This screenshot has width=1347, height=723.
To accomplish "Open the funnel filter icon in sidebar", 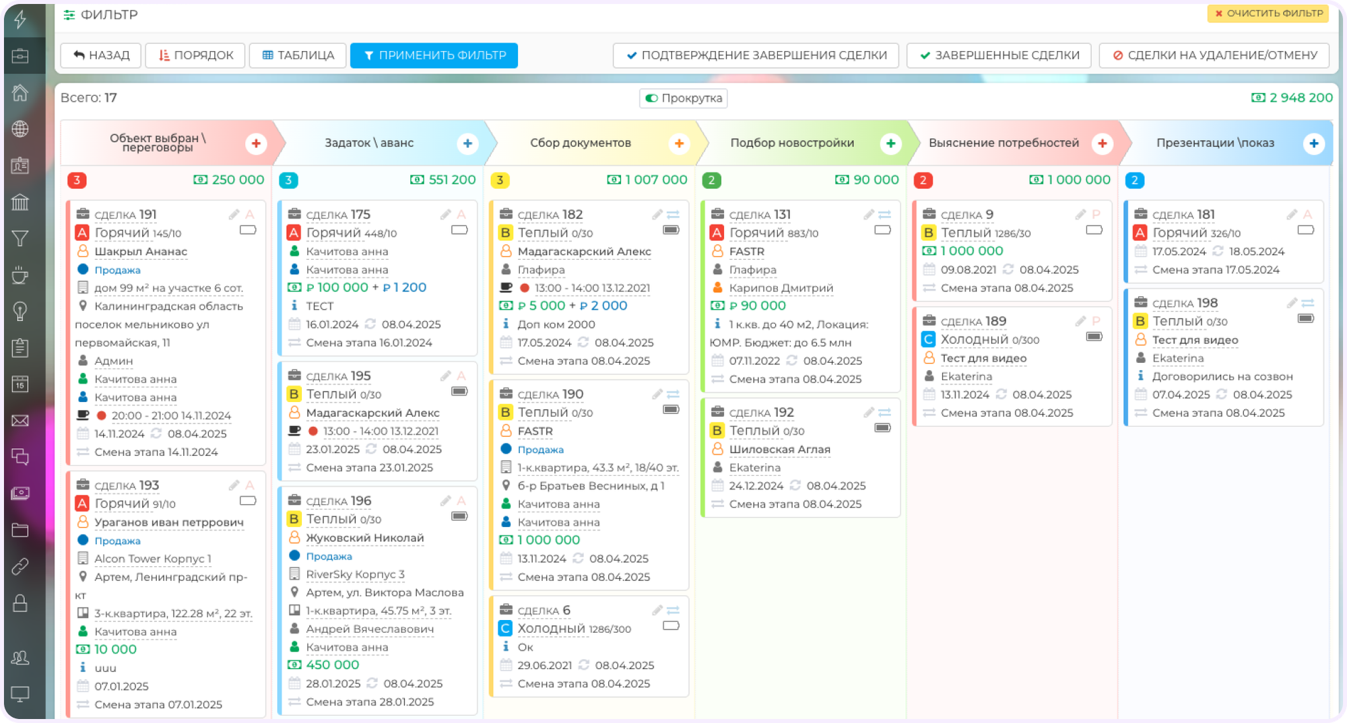I will [20, 238].
